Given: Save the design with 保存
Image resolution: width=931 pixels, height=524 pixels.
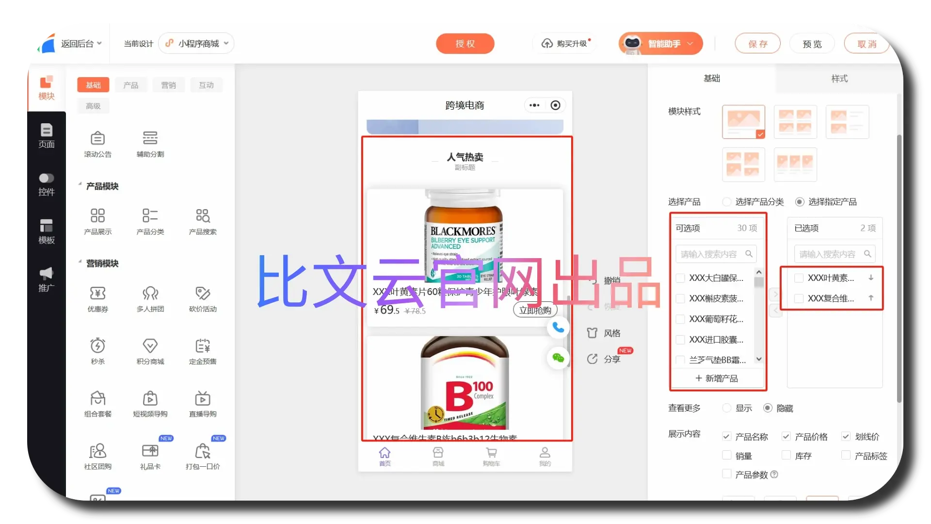Looking at the screenshot, I should [758, 44].
